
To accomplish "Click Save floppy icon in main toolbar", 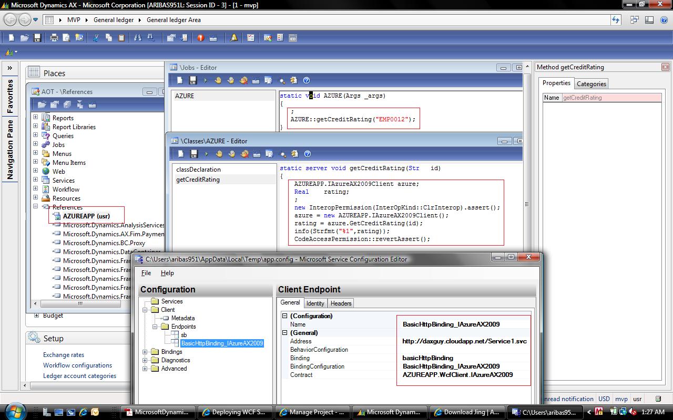I will (37, 38).
